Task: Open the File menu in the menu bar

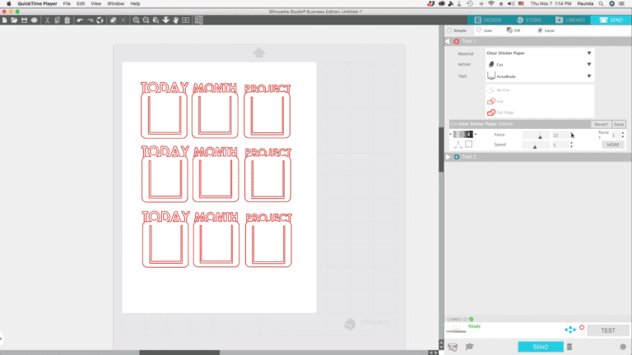Action: 67,3
